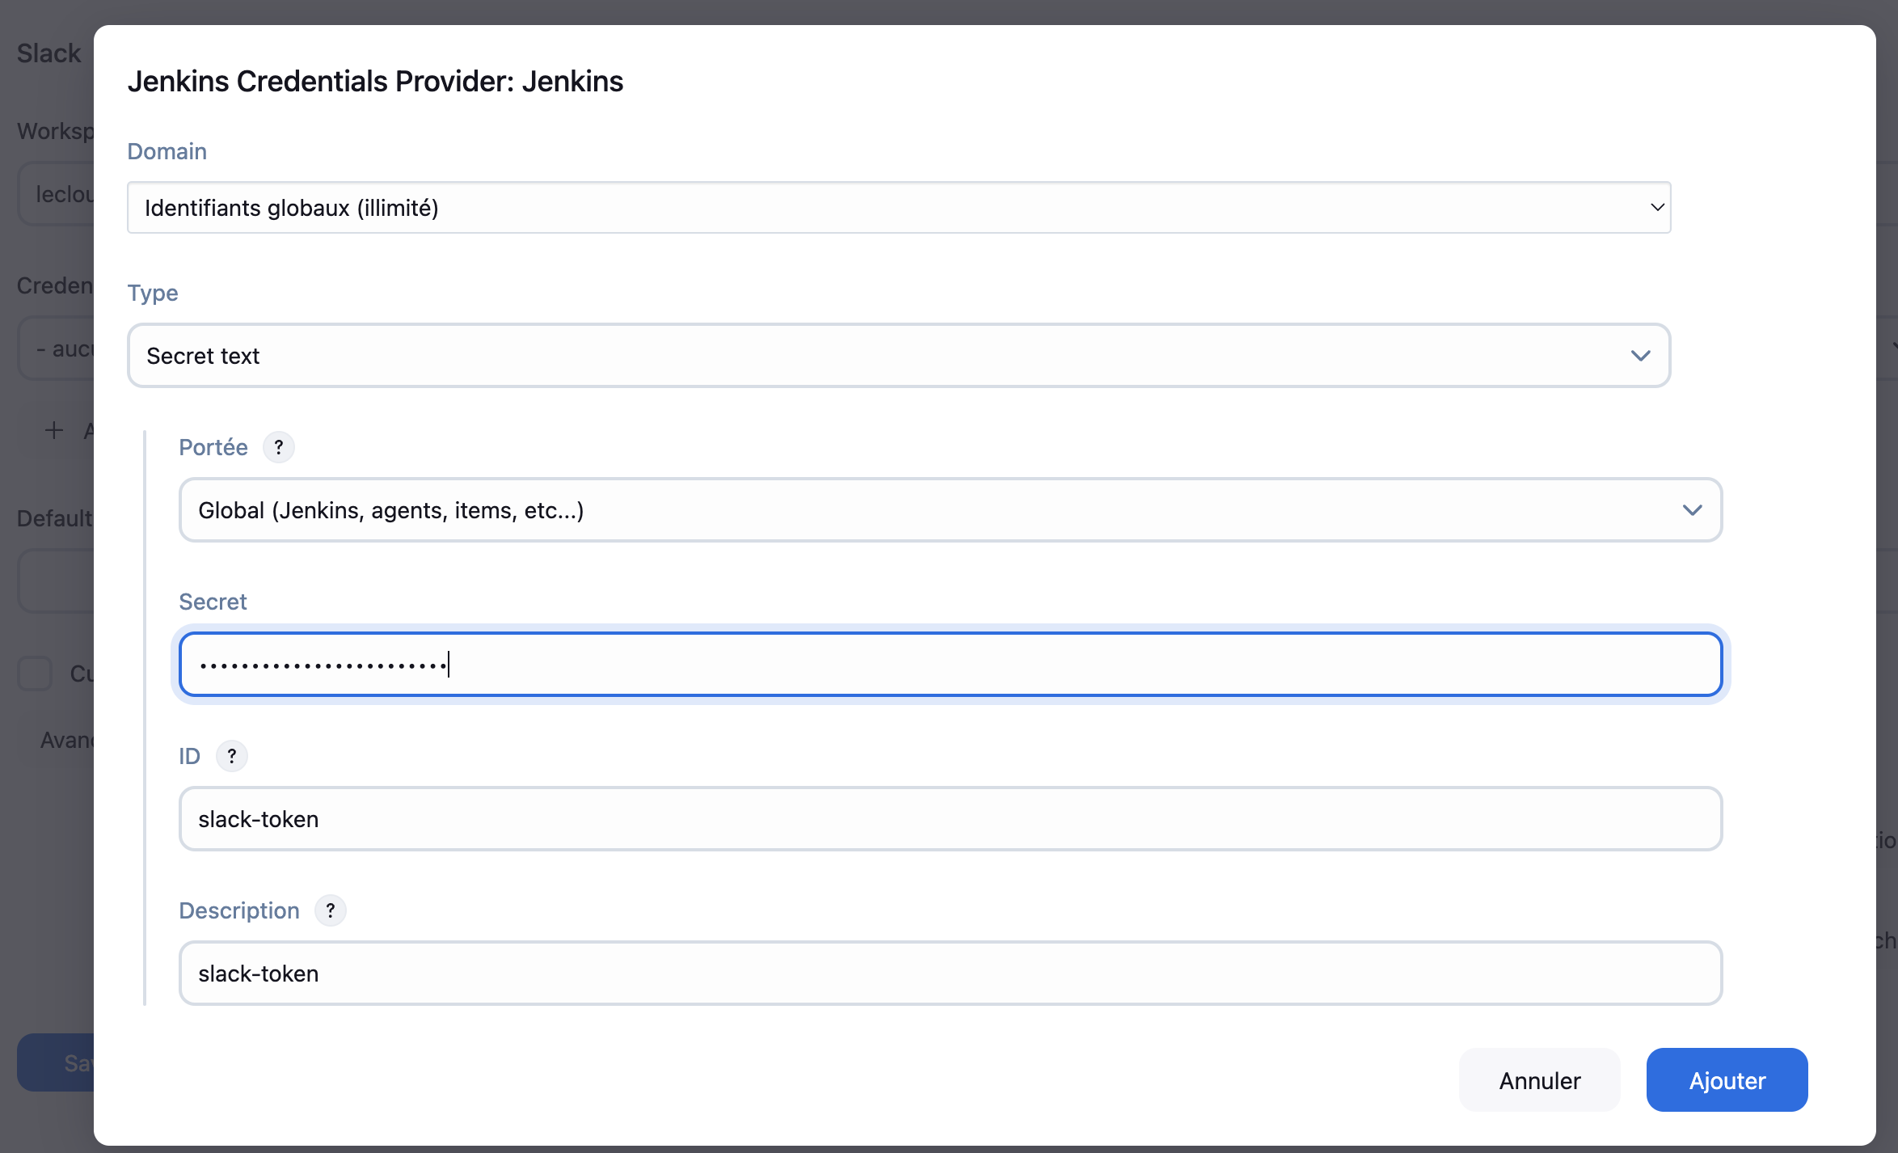Expand the Type dropdown showing Secret text
1898x1153 pixels.
[x=898, y=356]
